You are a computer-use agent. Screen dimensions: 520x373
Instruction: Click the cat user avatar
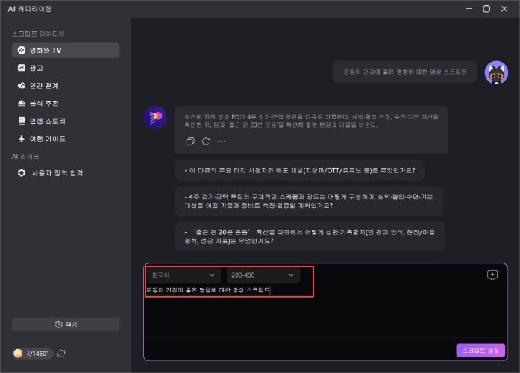click(496, 72)
